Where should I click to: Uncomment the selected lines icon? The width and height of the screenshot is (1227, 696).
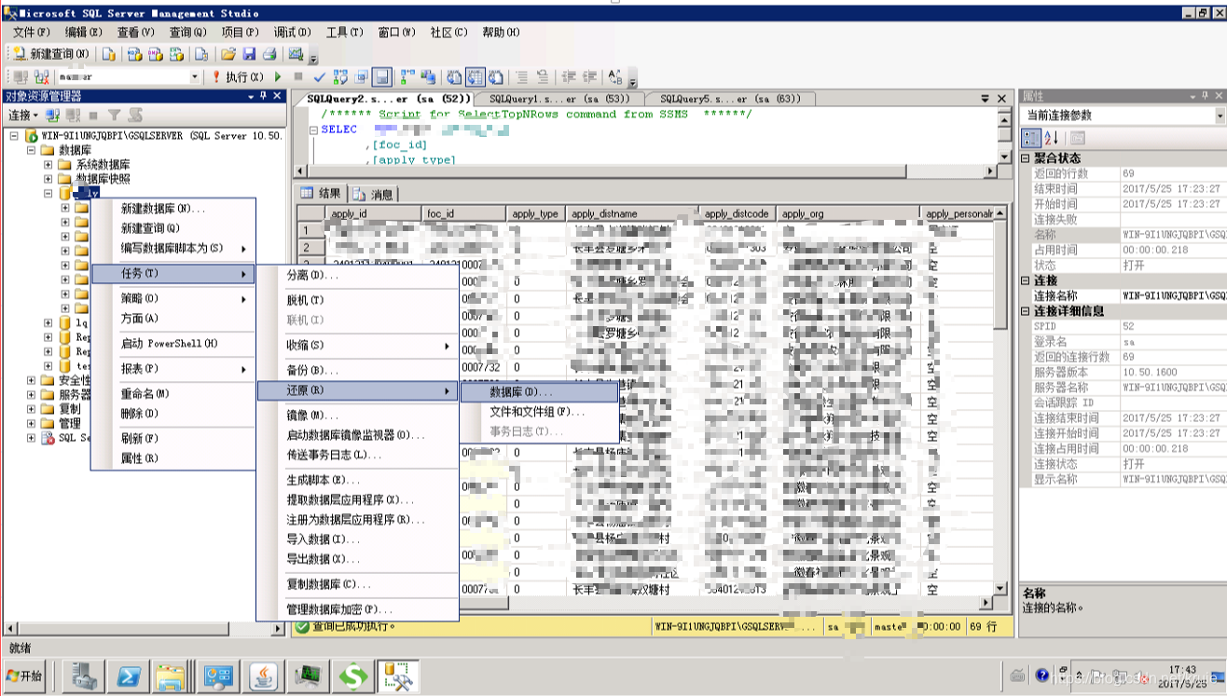(543, 77)
